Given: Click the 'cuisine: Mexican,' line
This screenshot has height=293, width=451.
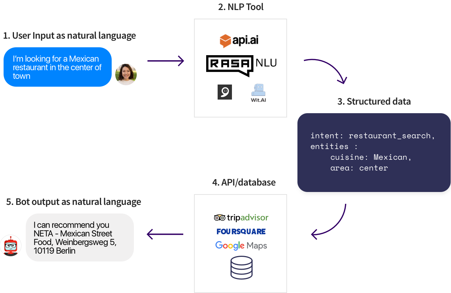Looking at the screenshot, I should 371,157.
